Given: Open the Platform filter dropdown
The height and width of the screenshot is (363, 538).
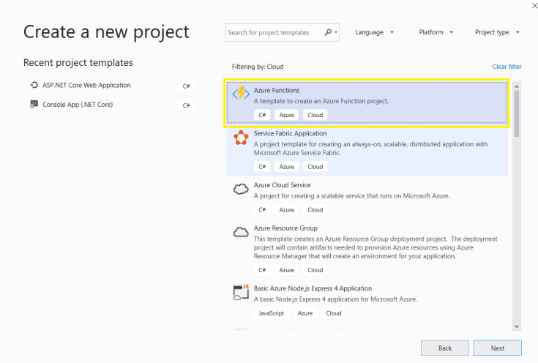Looking at the screenshot, I should [436, 32].
